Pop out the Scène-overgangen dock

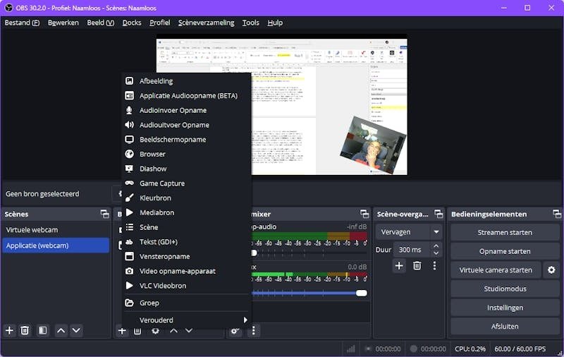point(439,214)
